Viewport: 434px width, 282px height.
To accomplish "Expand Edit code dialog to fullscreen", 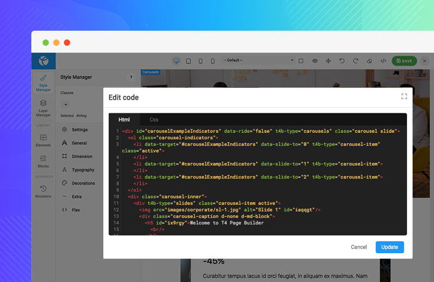I will [x=404, y=97].
